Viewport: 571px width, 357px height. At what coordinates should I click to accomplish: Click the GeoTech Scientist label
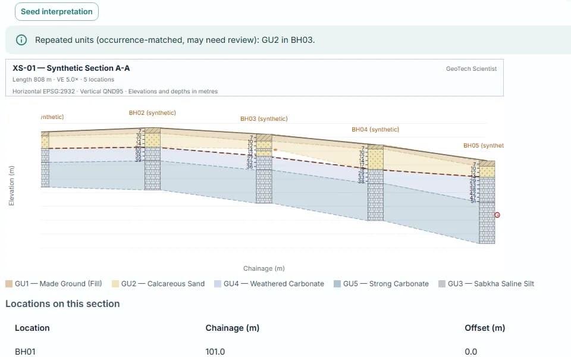coord(471,68)
